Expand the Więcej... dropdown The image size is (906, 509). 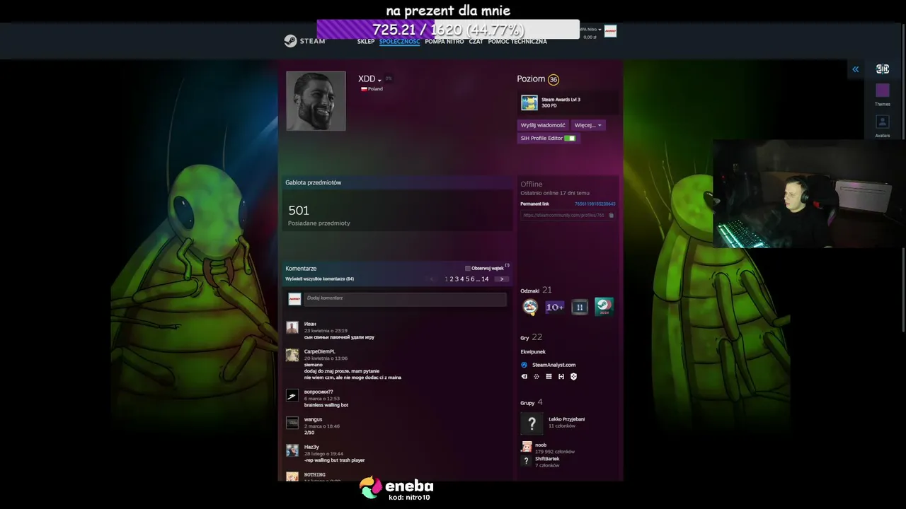[588, 125]
